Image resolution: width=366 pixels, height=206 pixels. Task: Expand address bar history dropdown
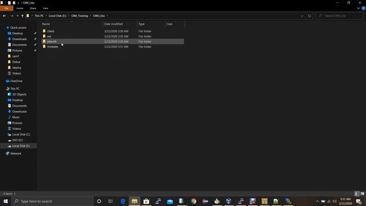[302, 16]
